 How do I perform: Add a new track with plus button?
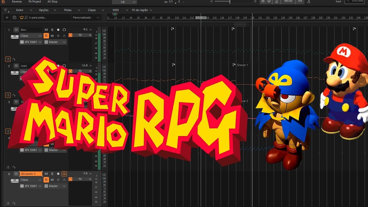[x=7, y=18]
